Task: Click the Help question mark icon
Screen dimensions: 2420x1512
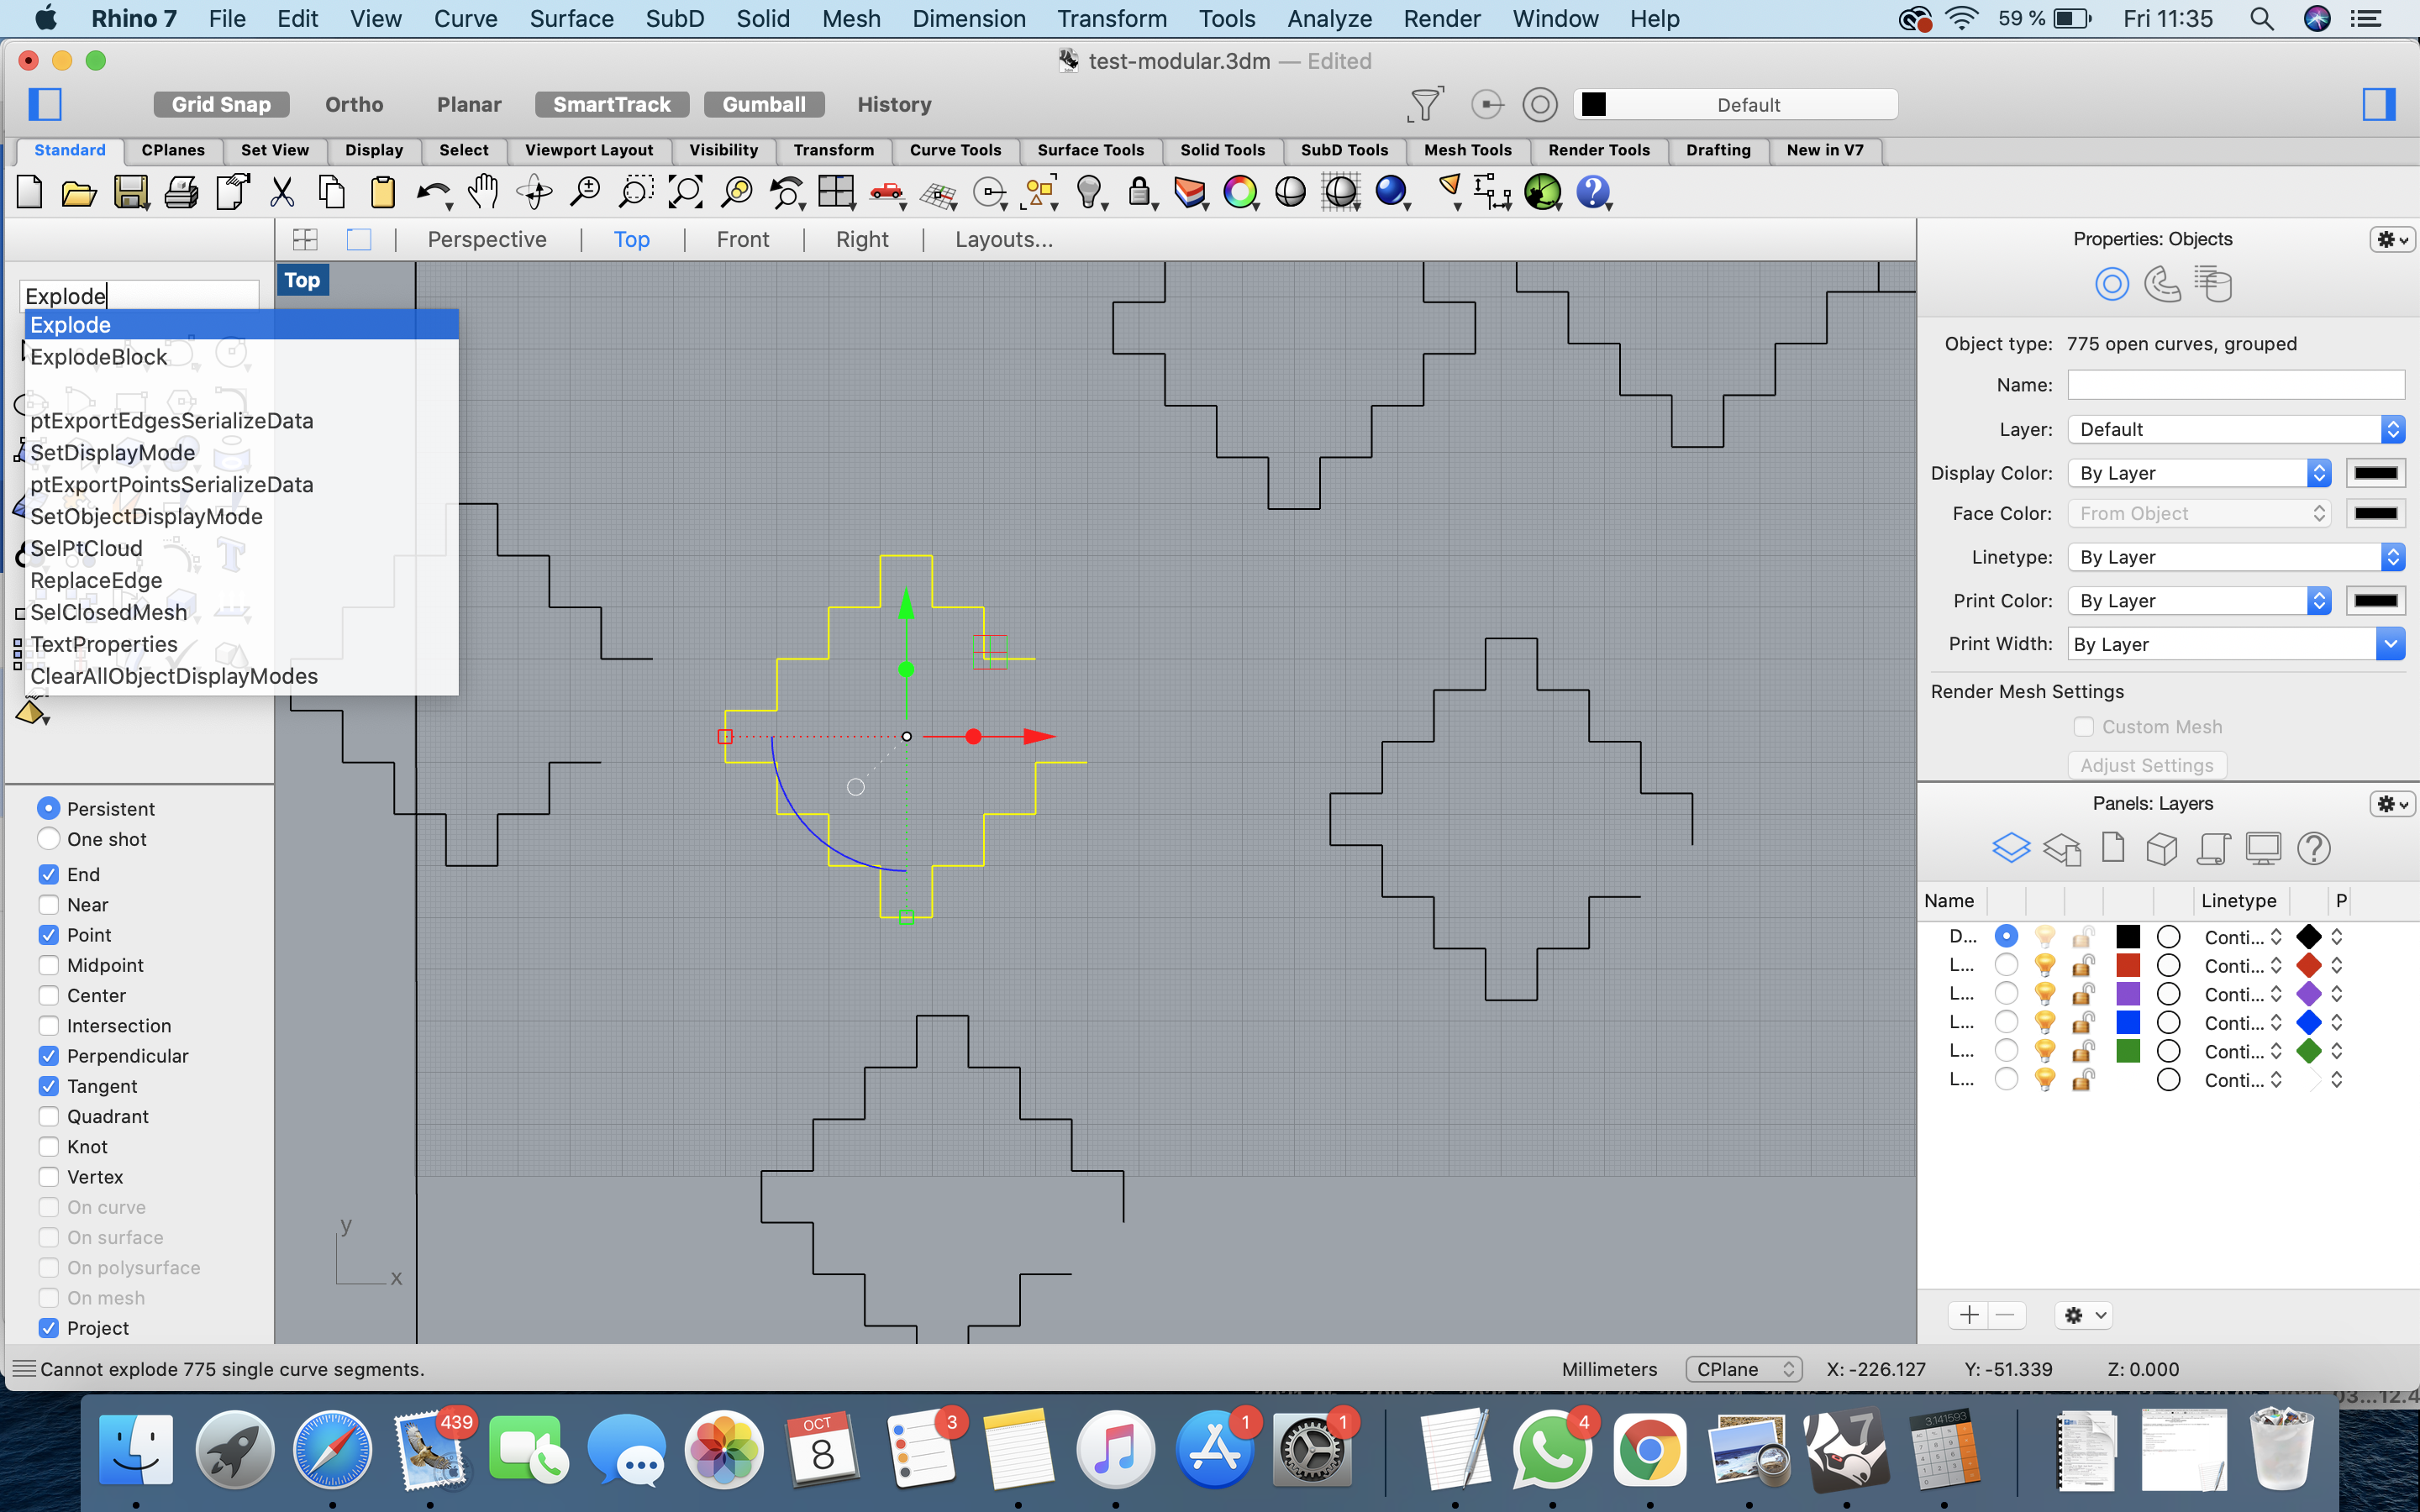Action: [x=1593, y=191]
